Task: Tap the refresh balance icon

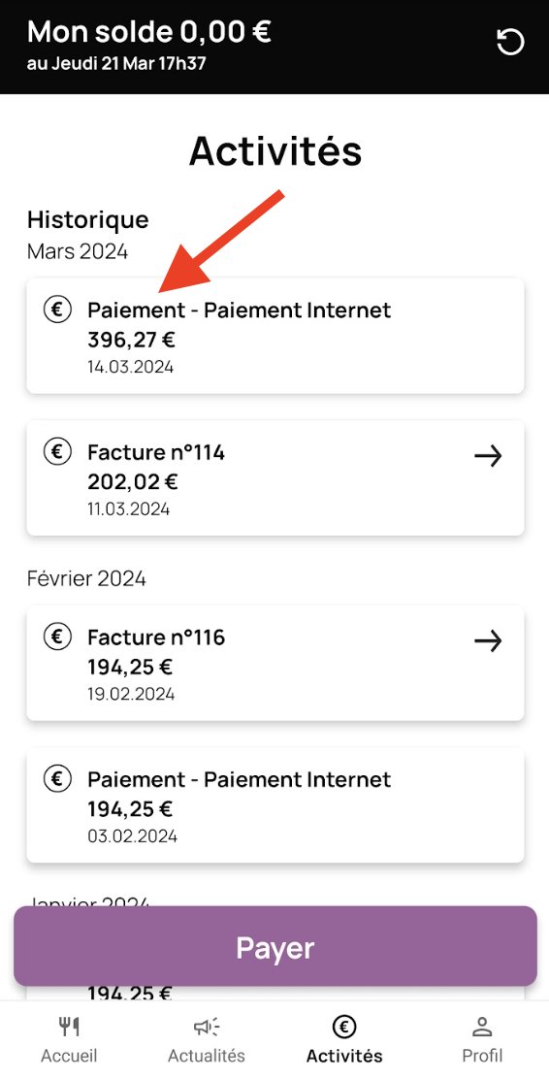Action: tap(510, 43)
